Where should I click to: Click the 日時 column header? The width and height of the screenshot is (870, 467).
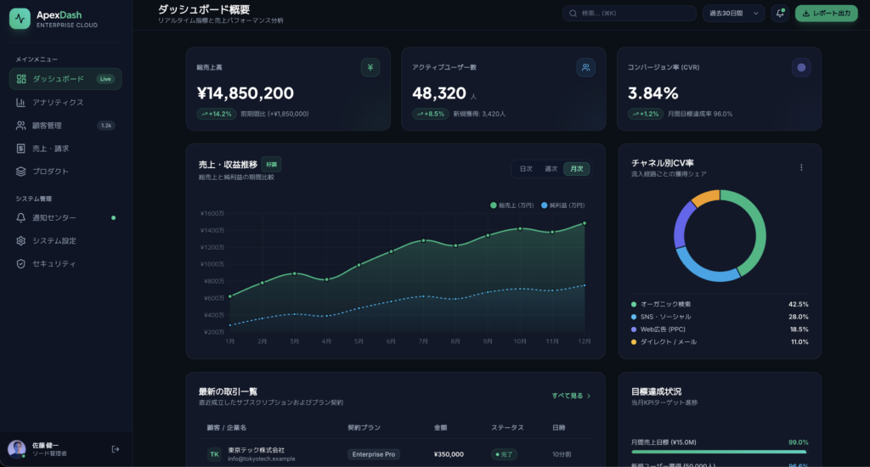pos(559,428)
